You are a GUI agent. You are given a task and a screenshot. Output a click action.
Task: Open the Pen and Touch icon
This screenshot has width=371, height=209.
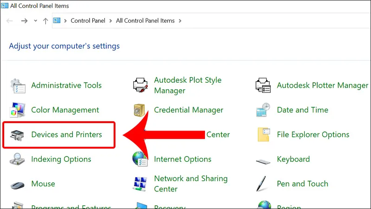(x=263, y=184)
